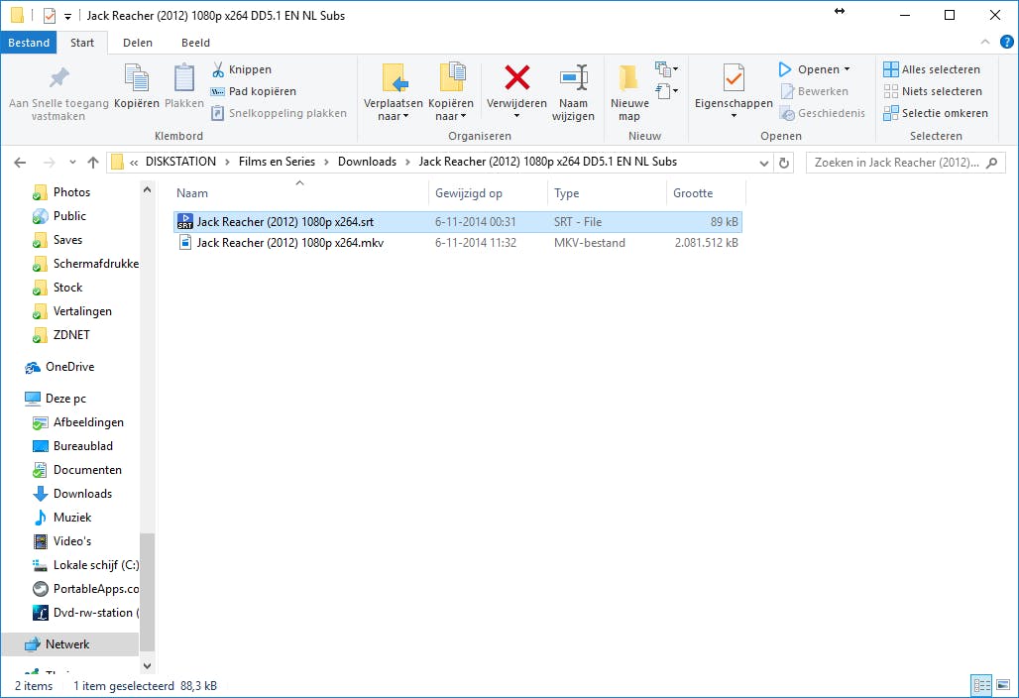
Task: Create a Nieuwe map folder
Action: click(629, 93)
